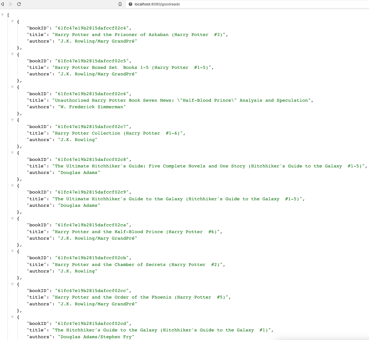The height and width of the screenshot is (340, 369).
Task: Click the browser forward arrow icon
Action: click(11, 4)
